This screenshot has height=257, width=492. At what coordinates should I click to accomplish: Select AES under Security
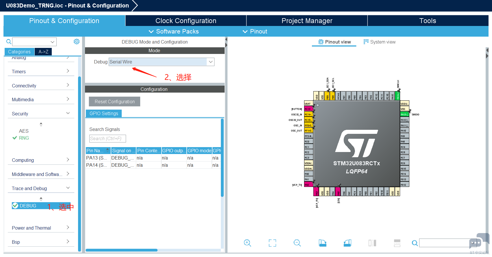tap(24, 131)
